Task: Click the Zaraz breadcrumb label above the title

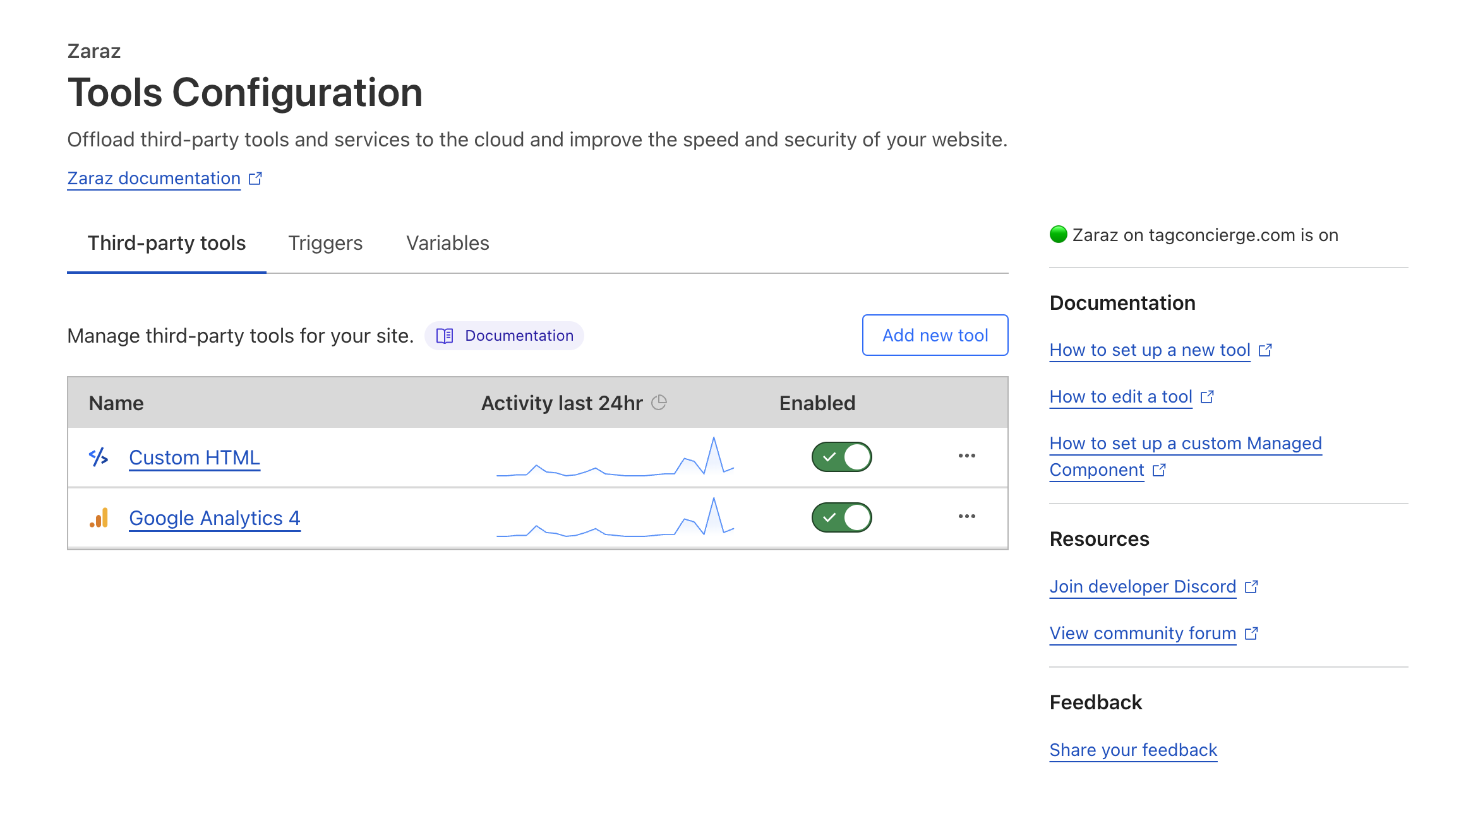Action: tap(94, 51)
